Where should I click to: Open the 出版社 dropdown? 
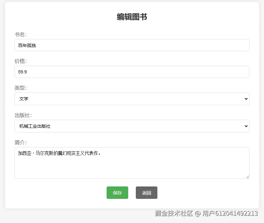click(x=132, y=126)
